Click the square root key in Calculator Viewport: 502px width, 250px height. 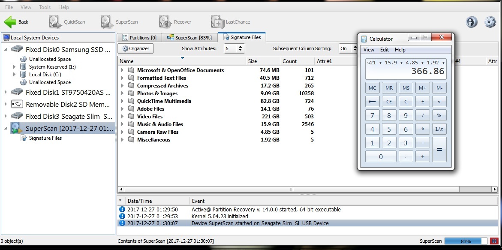click(439, 102)
